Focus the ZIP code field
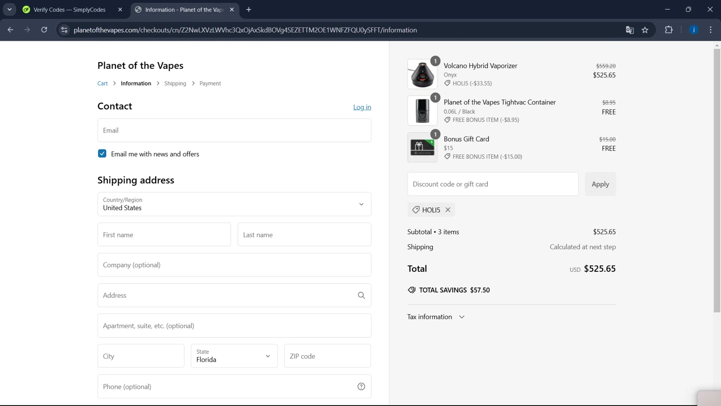721x406 pixels. pyautogui.click(x=327, y=356)
